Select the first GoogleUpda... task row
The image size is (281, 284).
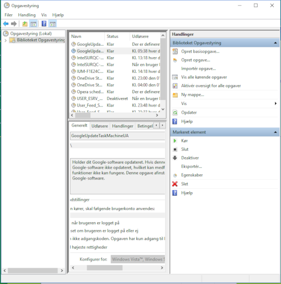[116, 44]
